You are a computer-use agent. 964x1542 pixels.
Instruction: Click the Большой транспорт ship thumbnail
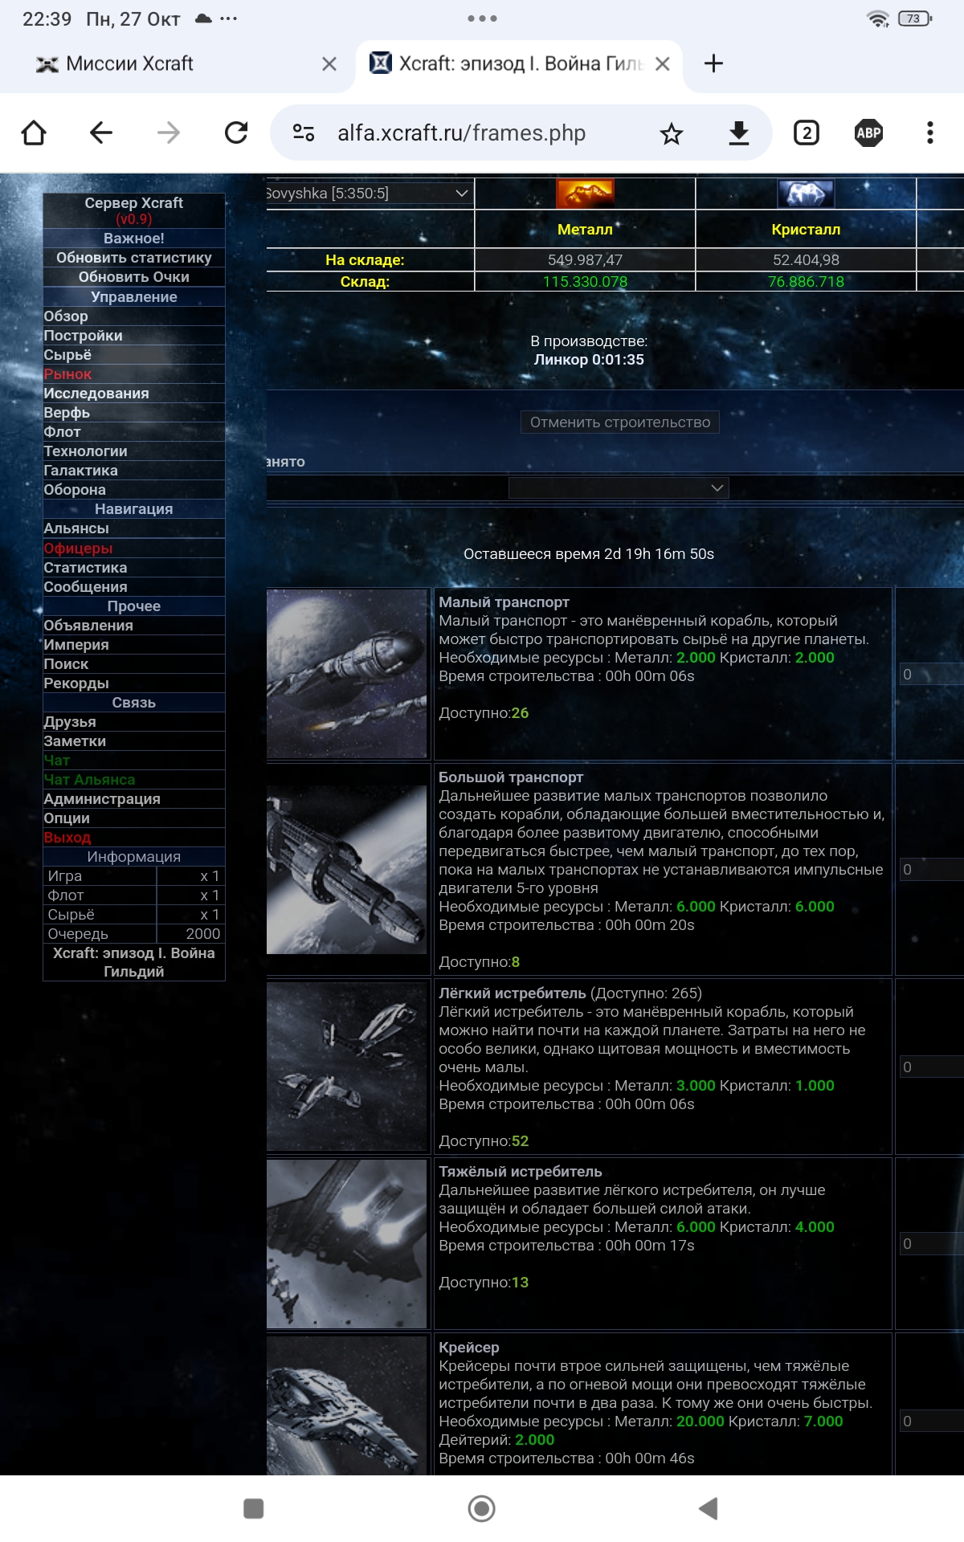[x=347, y=869]
